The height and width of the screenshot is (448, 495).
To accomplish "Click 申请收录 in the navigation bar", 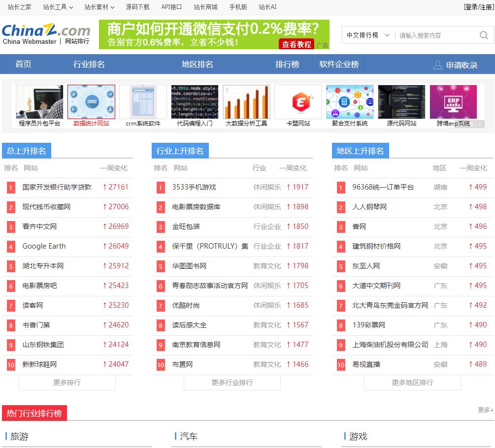I will tap(462, 65).
